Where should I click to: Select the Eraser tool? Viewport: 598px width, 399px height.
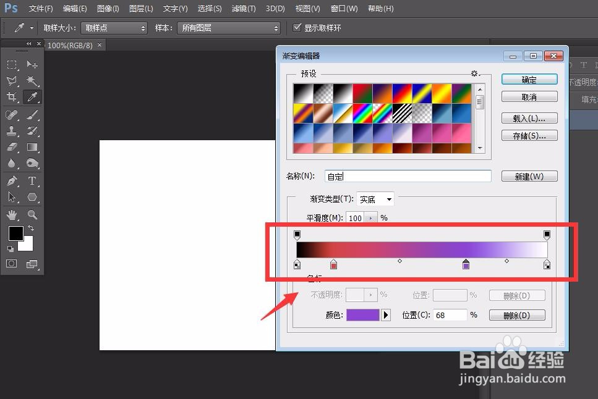12,147
